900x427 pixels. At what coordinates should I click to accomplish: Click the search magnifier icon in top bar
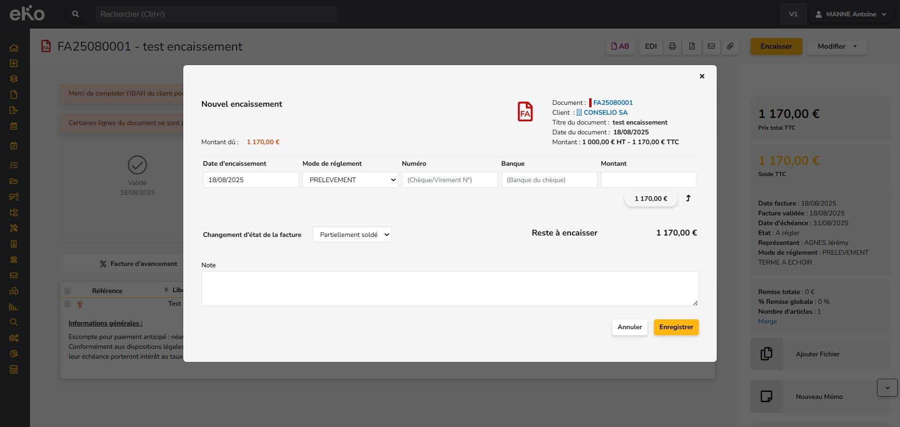point(75,14)
